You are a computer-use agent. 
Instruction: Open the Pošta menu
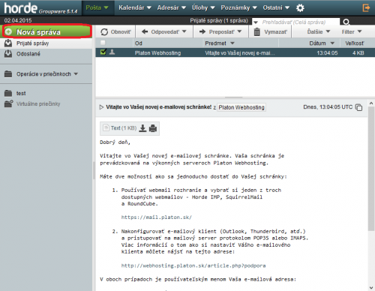tap(97, 7)
